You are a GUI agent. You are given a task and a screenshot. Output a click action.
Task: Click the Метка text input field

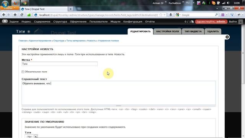point(60,64)
